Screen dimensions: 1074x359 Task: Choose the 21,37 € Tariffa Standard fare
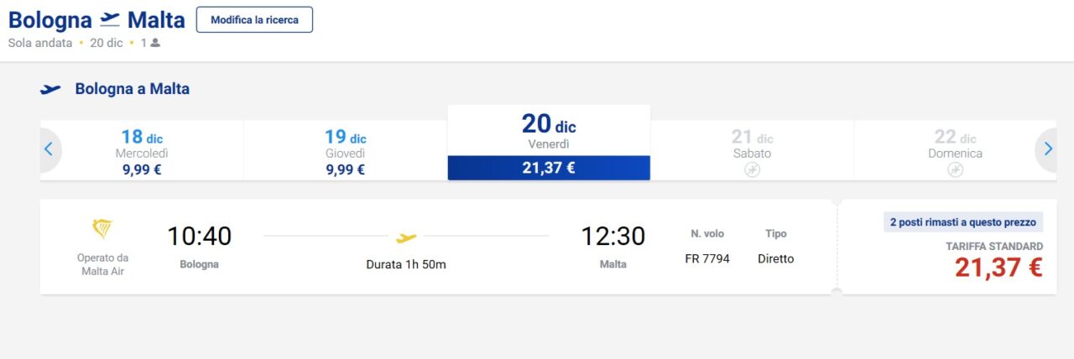tap(998, 268)
